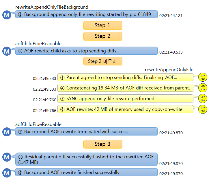The width and height of the screenshot is (211, 185).
Task: Select the Concatenating 19.34 MB of AOF diff bubble
Action: [125, 88]
